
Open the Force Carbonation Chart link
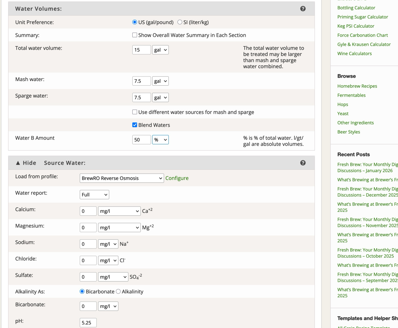(362, 35)
